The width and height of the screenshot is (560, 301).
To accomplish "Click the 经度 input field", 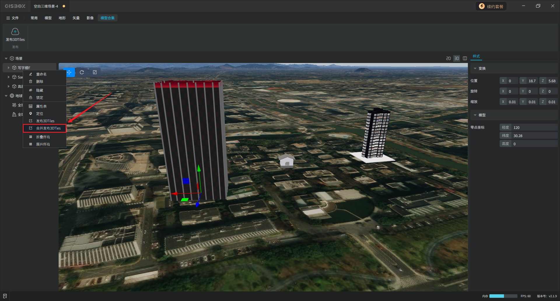I will (x=534, y=127).
